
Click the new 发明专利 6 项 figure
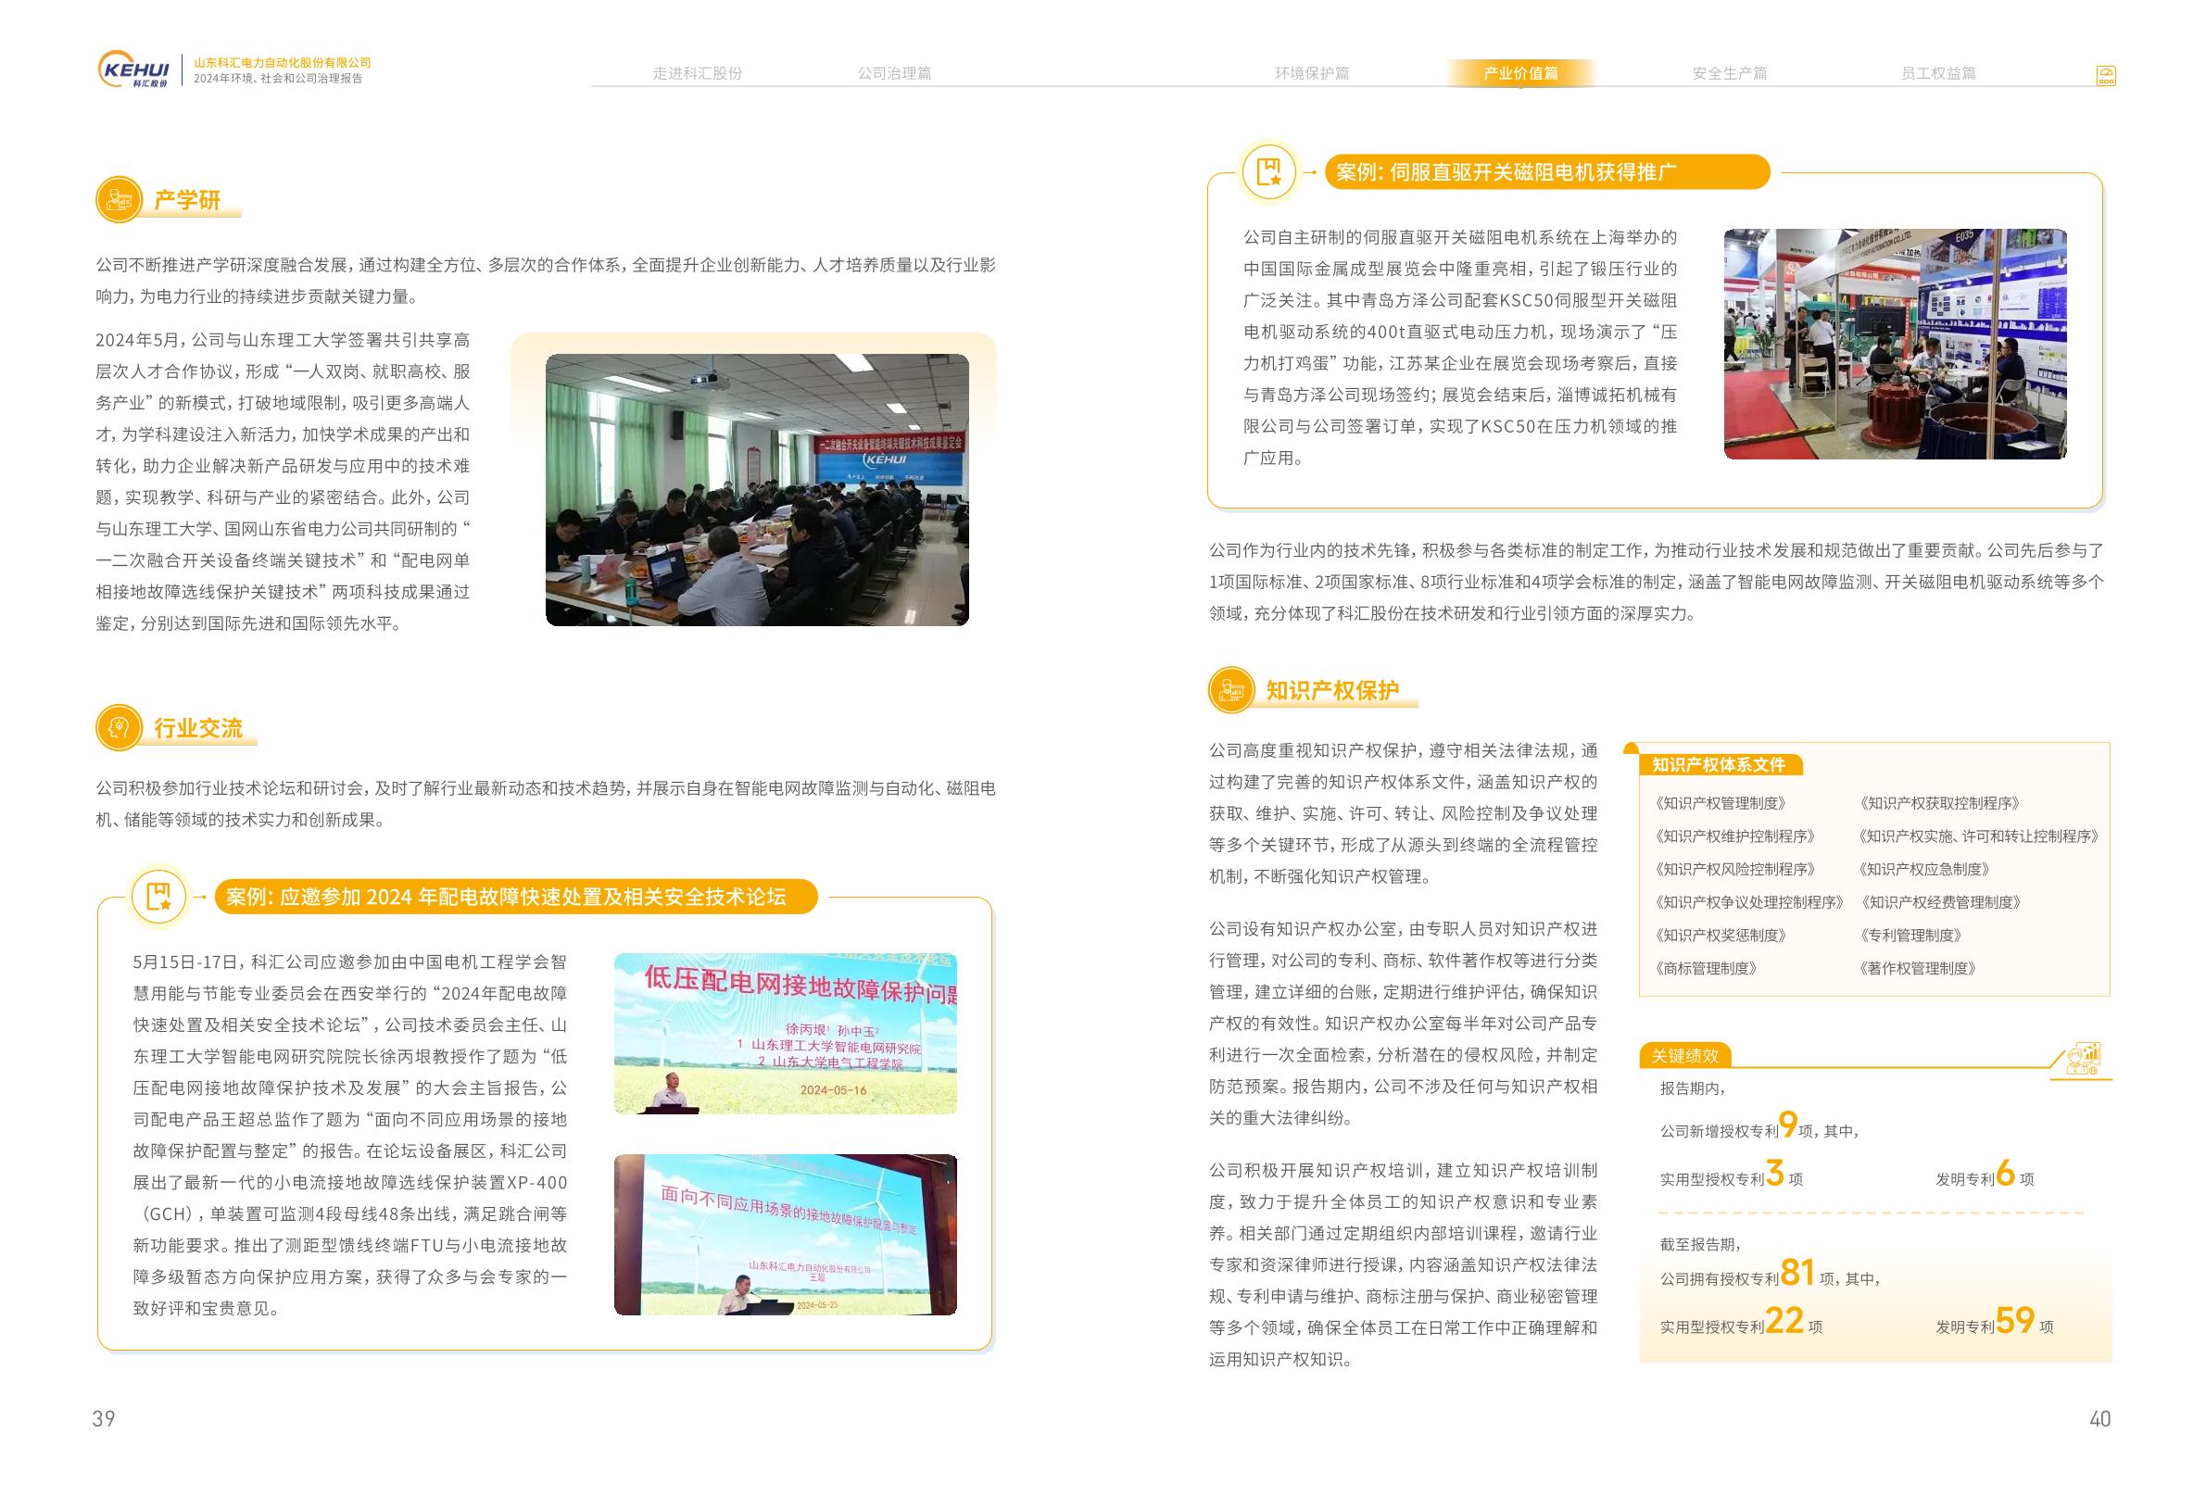[x=1985, y=1175]
